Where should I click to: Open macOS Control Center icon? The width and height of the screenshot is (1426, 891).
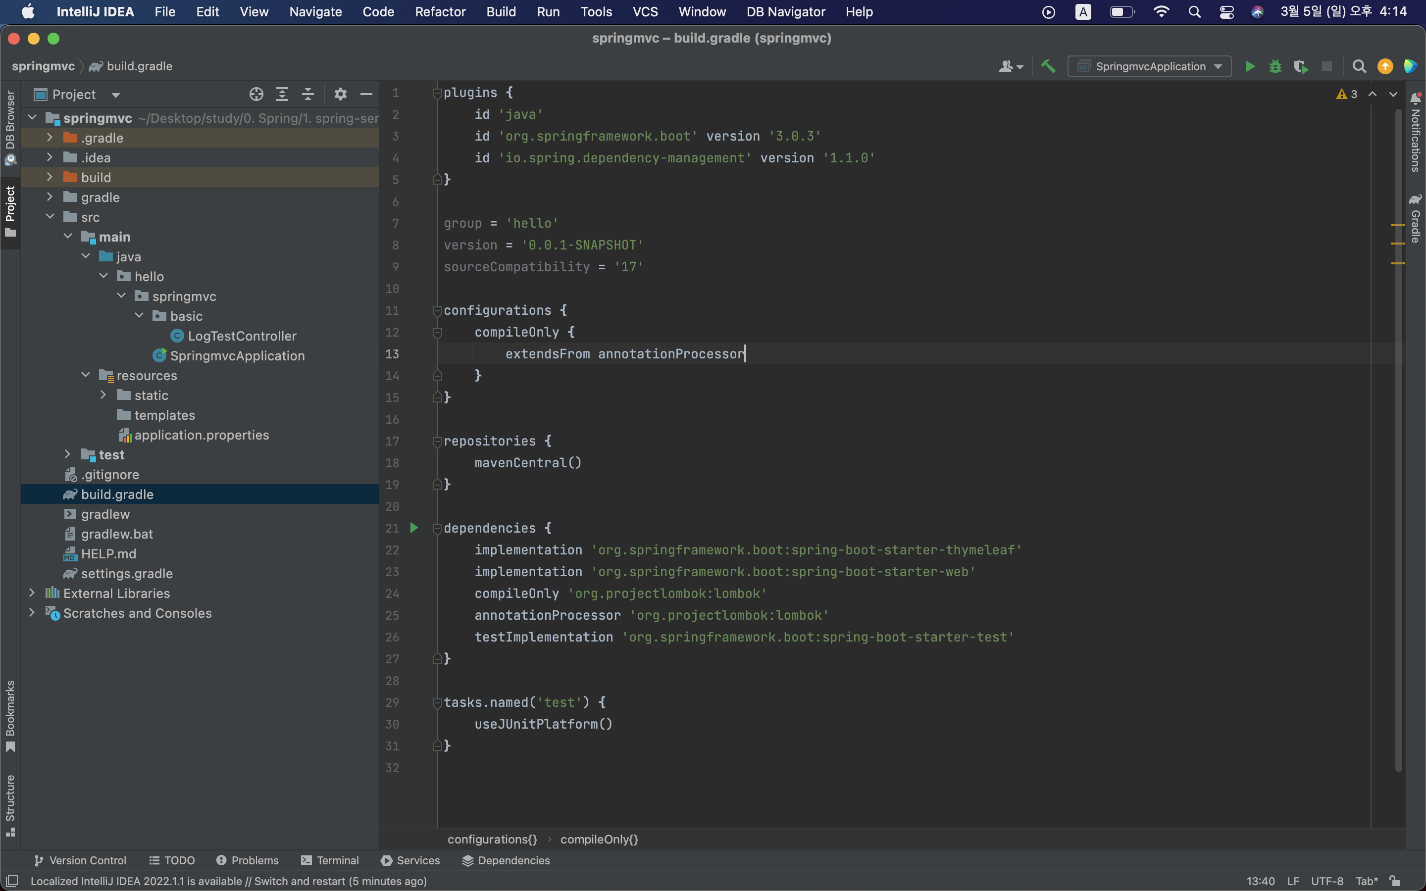pos(1226,12)
